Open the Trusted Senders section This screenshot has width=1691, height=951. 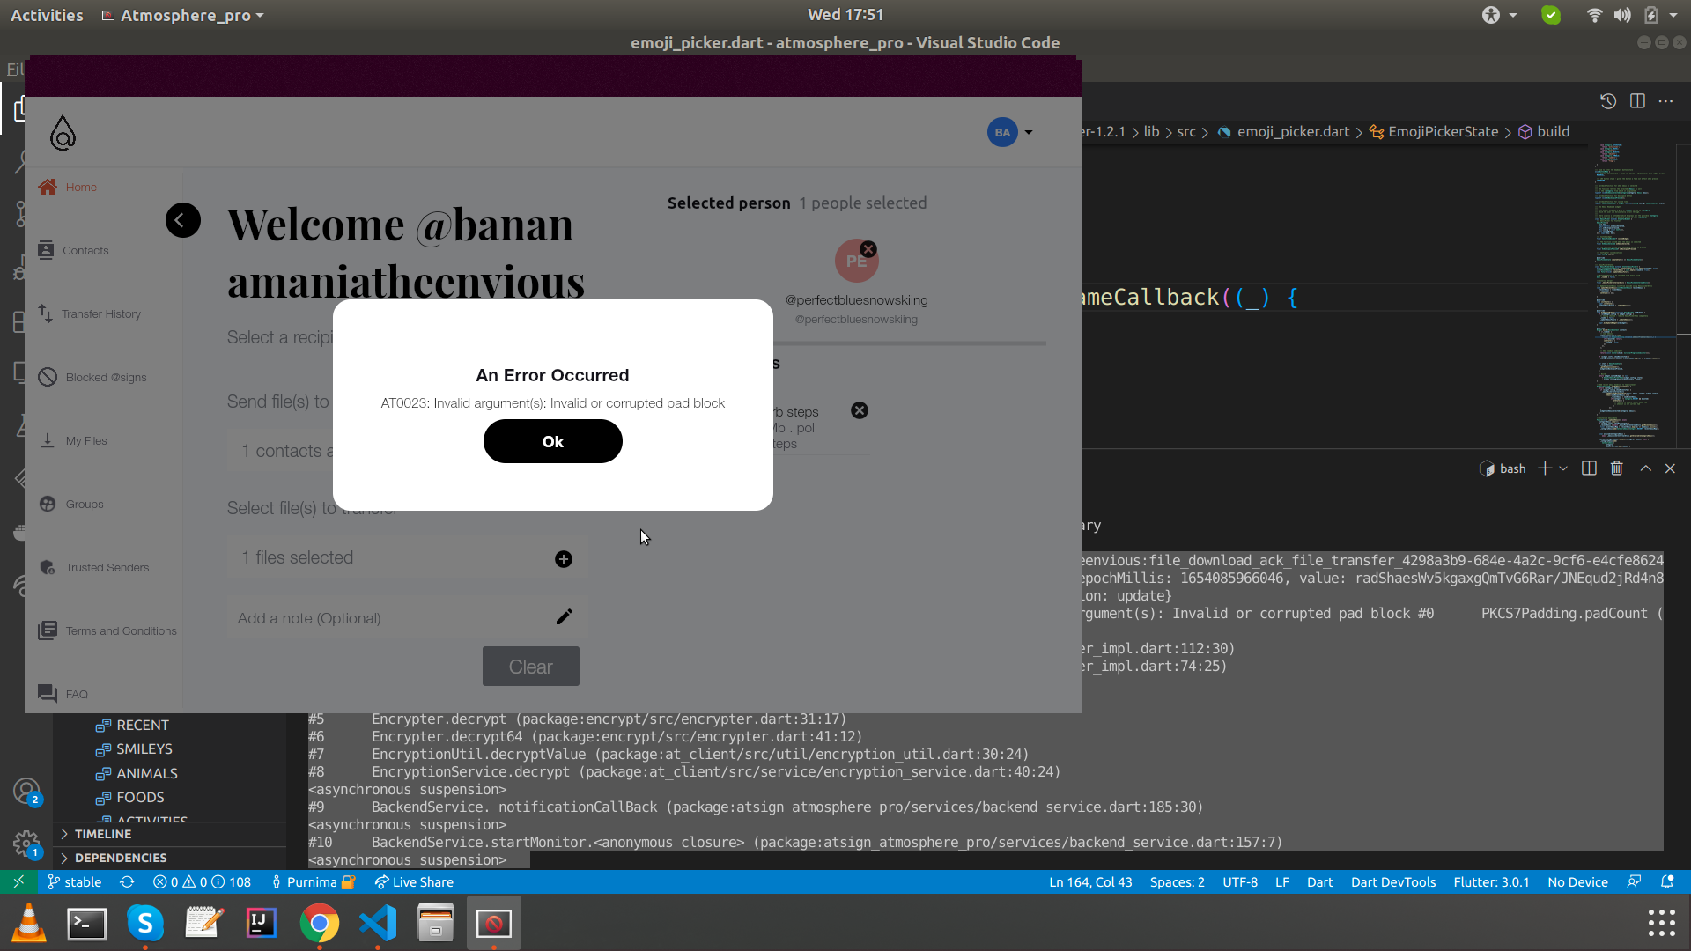pos(107,567)
